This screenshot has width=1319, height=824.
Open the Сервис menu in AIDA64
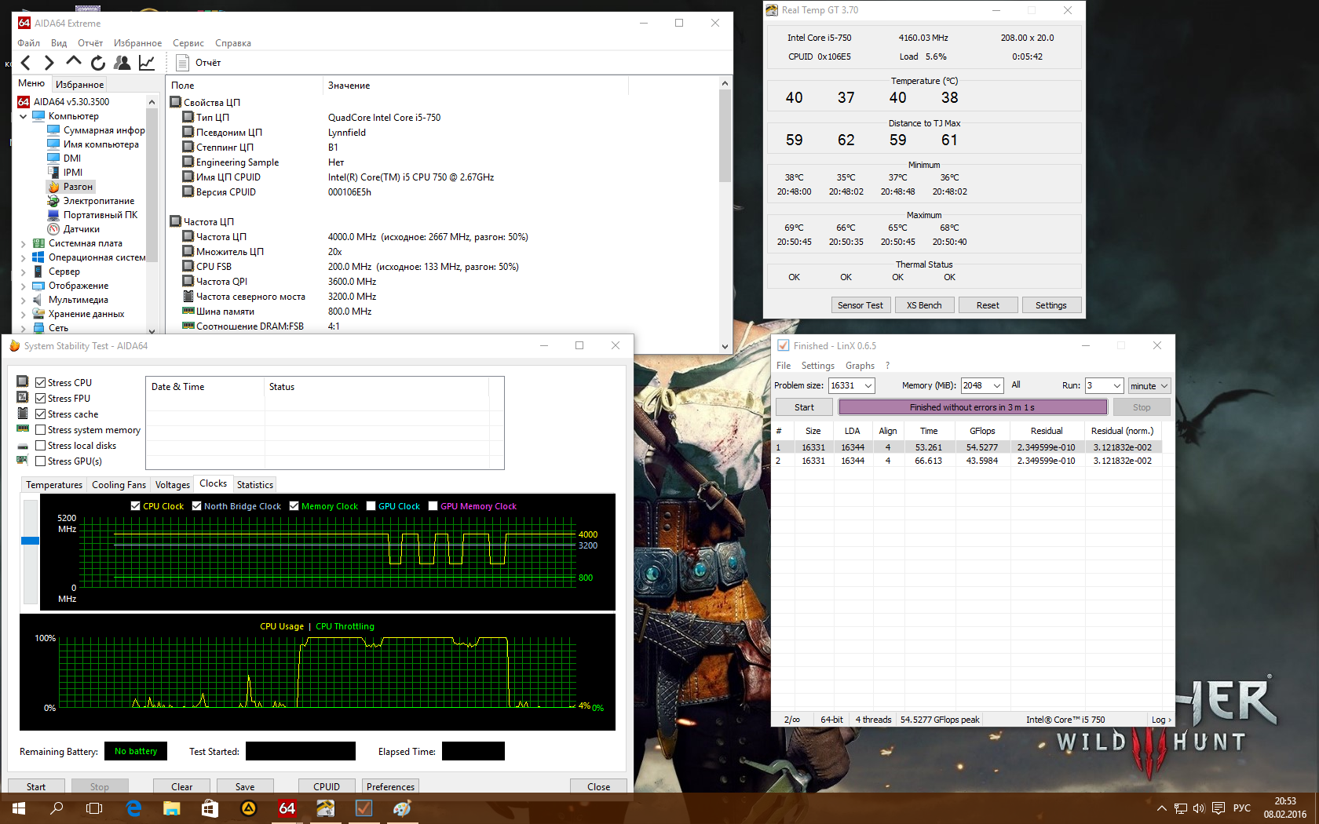[x=188, y=43]
